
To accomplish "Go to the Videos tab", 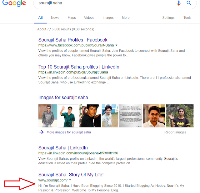I will (89, 17).
